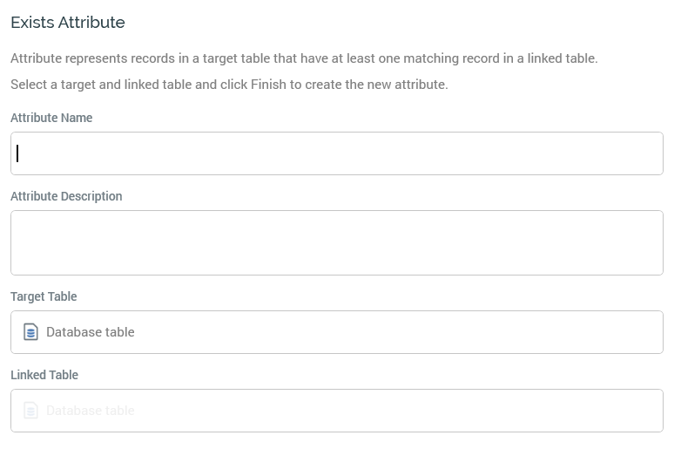
Task: Click the 'Attribute Description' label
Action: 66,196
